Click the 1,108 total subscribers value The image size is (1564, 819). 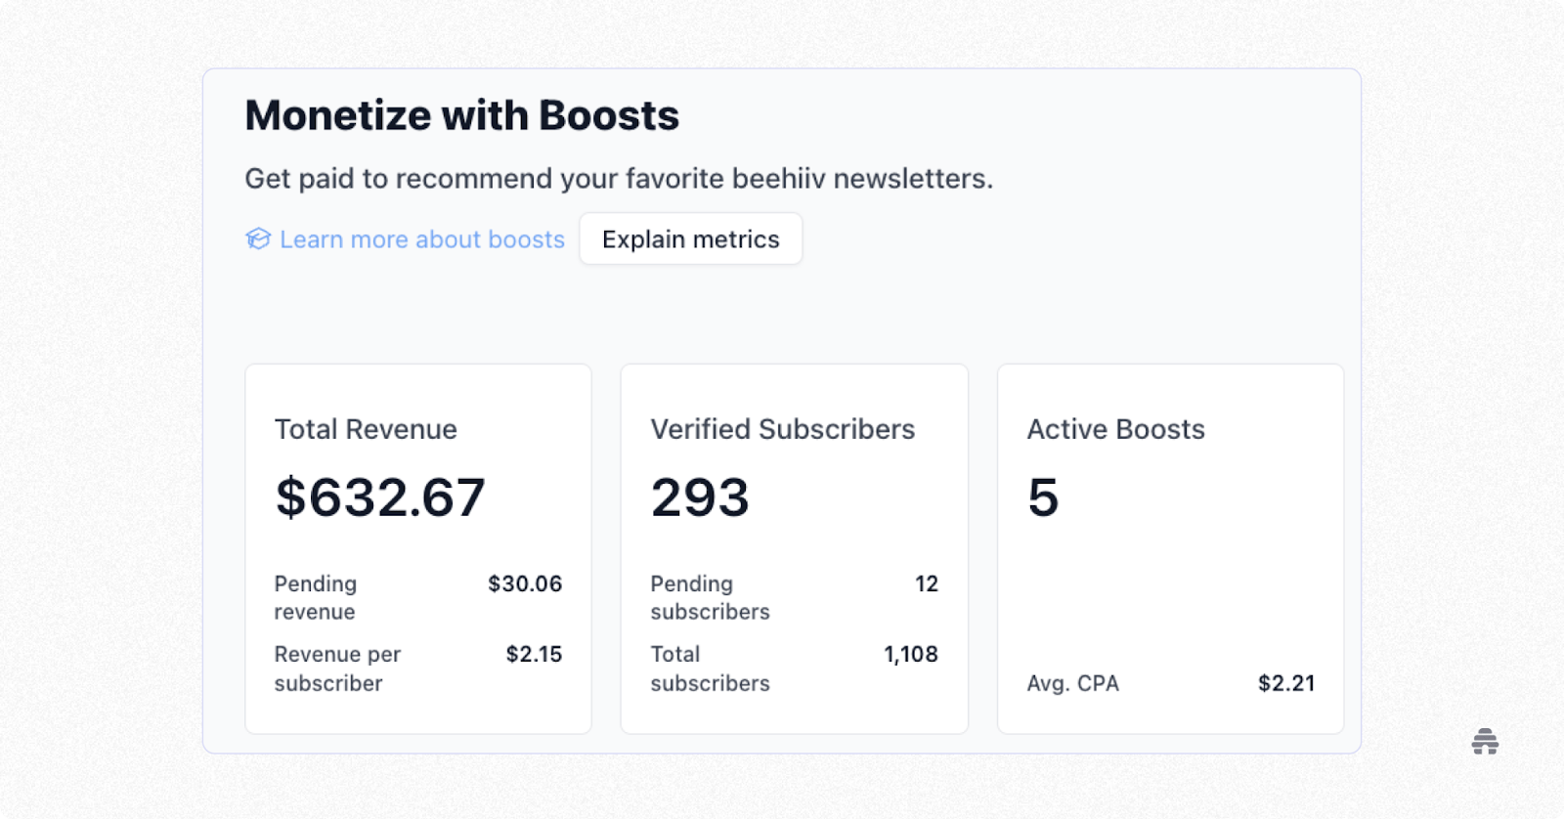coord(910,654)
